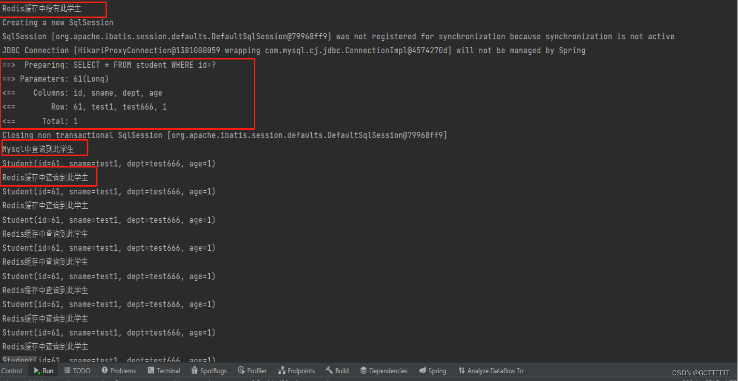Screen dimensions: 738x381
Task: Click the 'Columns: id, sname, dept, age' line
Action: point(82,93)
